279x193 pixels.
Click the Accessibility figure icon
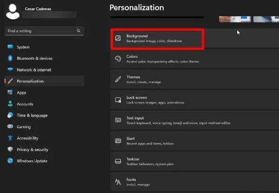pos(10,138)
